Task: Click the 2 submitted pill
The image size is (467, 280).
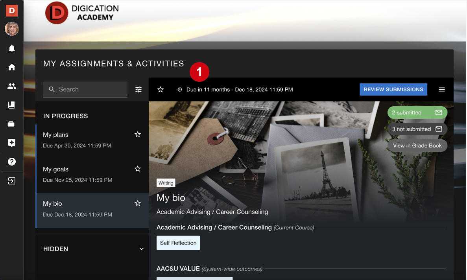Action: 417,112
